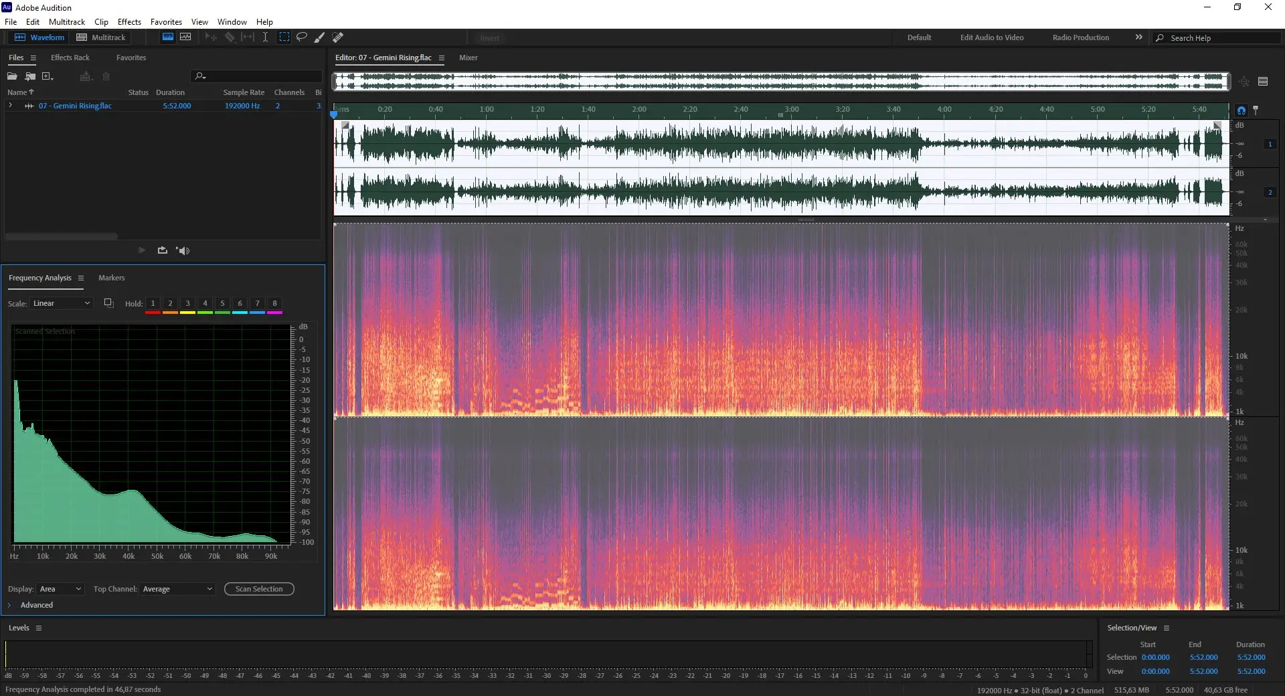Screen dimensions: 1285x696
Task: Open the Top Channel Average dropdown
Action: 177,589
